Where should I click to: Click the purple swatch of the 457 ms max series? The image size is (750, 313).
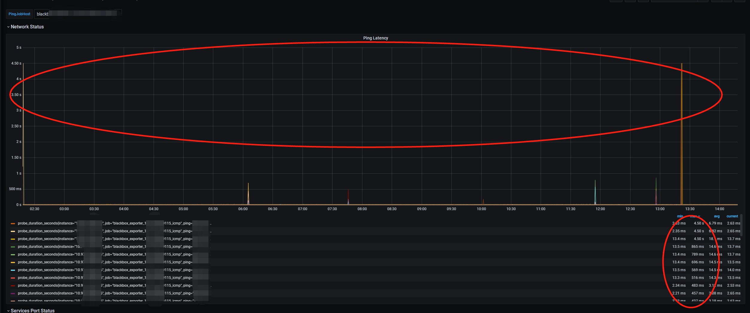tap(13, 293)
